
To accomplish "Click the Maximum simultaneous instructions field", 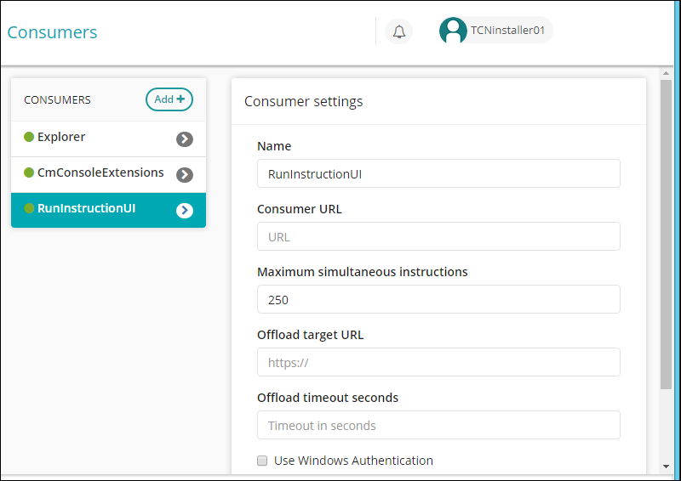I will (438, 299).
